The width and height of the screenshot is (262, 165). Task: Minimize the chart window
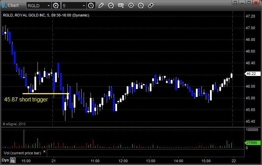click(x=242, y=2)
